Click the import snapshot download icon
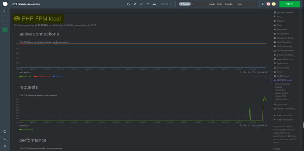The image size is (304, 151). point(141,4)
